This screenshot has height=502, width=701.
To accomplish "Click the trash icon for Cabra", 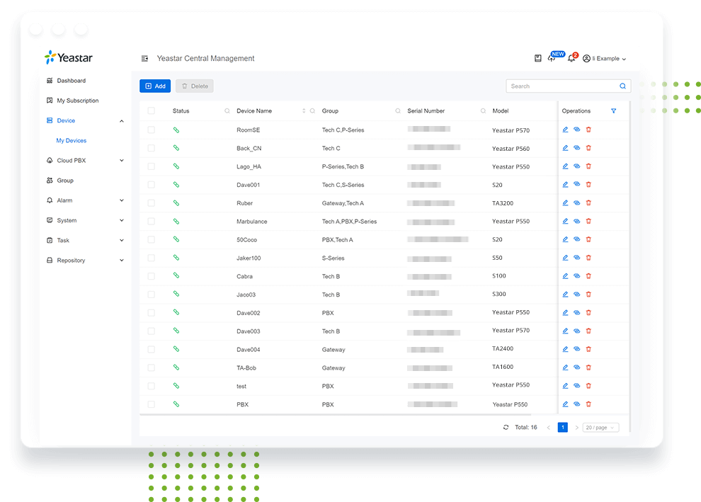I will [x=588, y=276].
